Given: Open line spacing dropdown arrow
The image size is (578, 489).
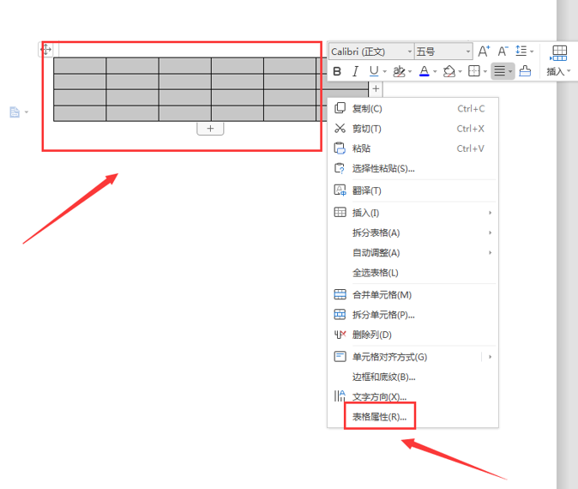Looking at the screenshot, I should pyautogui.click(x=532, y=51).
